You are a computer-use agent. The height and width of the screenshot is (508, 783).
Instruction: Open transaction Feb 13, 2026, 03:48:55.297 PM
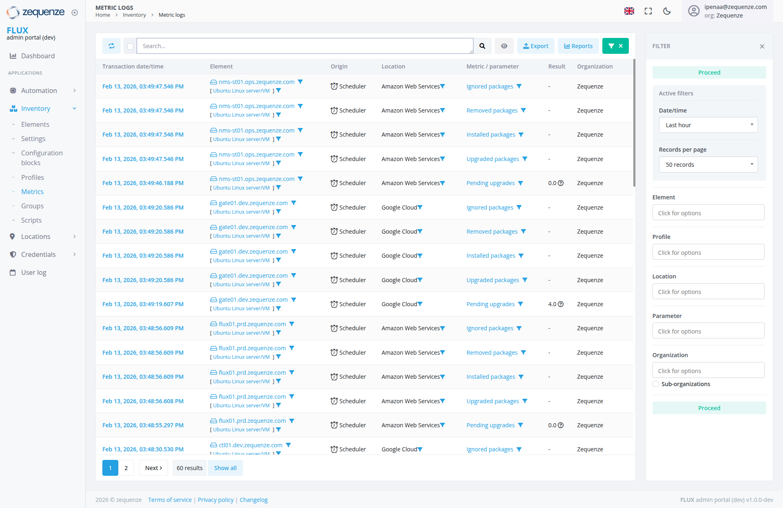(143, 425)
